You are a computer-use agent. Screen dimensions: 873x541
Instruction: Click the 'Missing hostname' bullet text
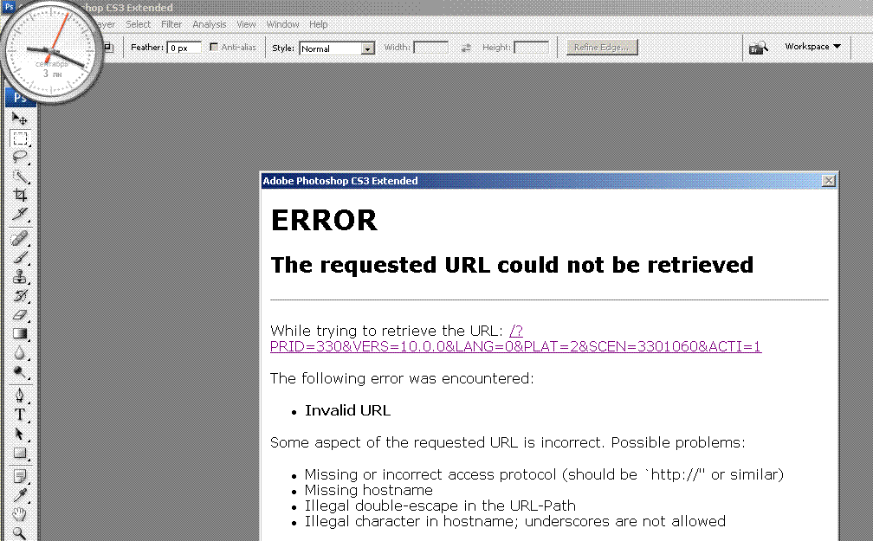pos(369,490)
